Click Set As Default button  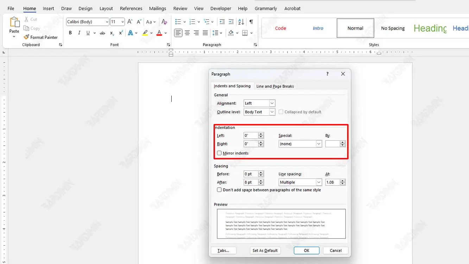click(265, 251)
